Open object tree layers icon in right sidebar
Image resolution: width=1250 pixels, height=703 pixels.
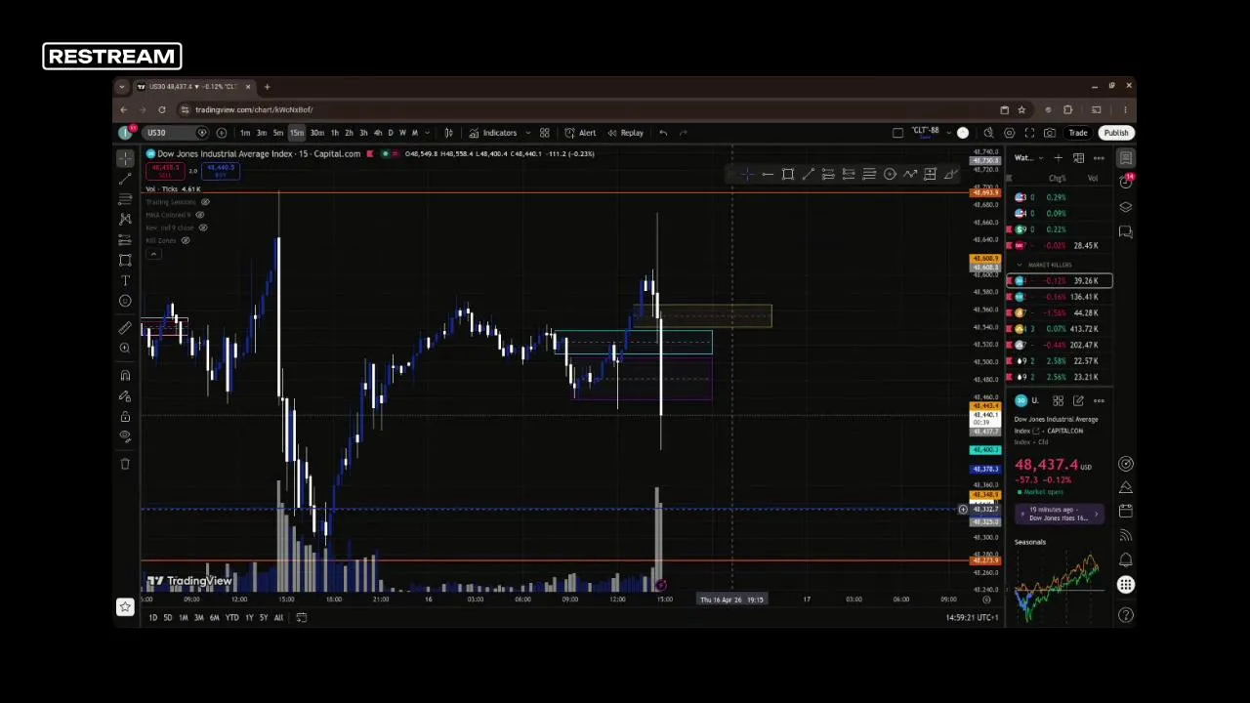point(1126,207)
